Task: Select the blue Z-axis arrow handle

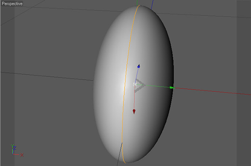Action: (138, 66)
